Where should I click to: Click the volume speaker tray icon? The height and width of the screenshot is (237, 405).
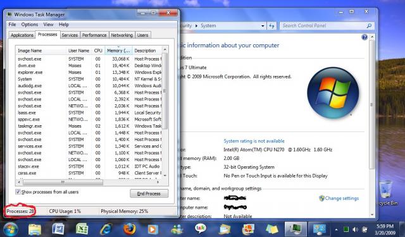(x=356, y=229)
